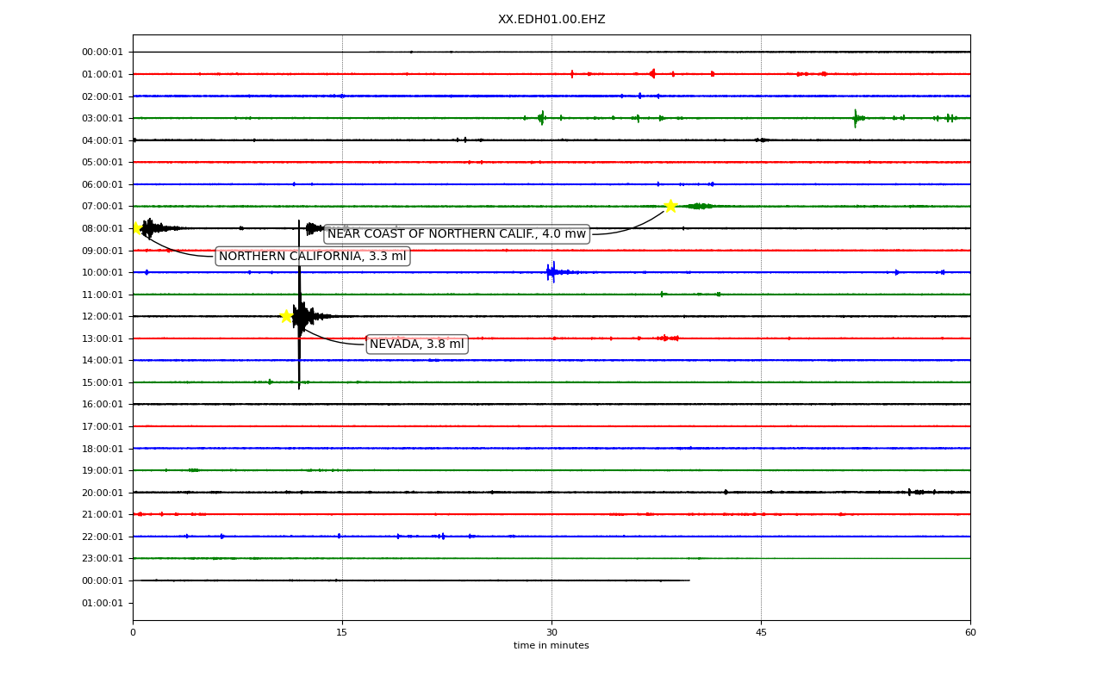Click the yellow star near Nevada event
Screen dimensions: 1103x689
(x=286, y=316)
